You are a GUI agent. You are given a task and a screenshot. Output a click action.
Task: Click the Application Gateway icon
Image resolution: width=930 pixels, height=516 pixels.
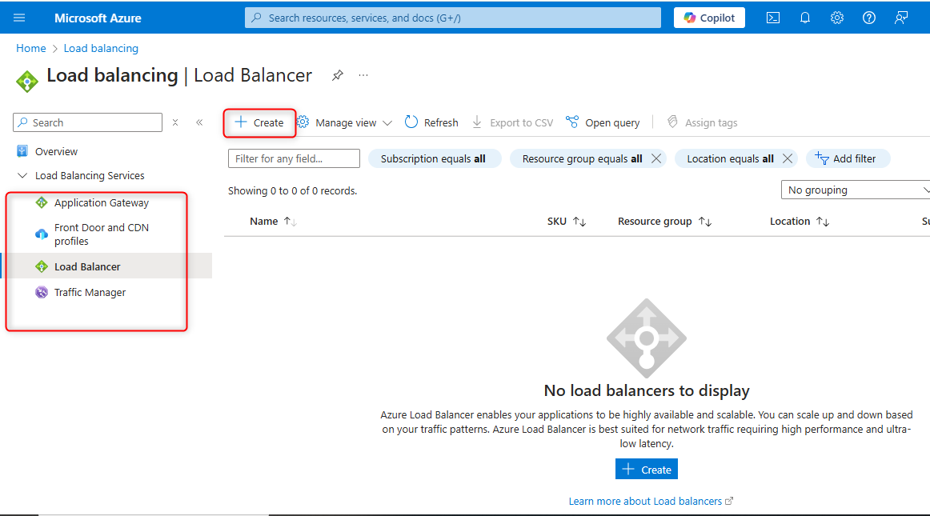point(42,203)
